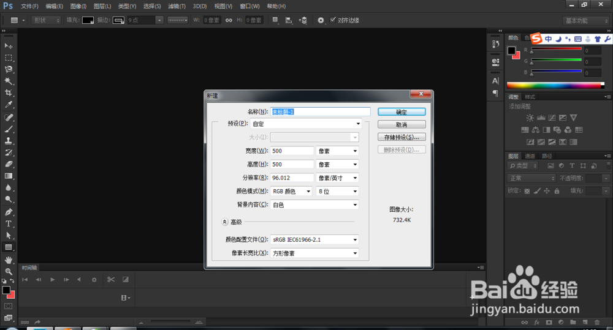Open the Pixel Aspect Ratio dropdown
The height and width of the screenshot is (330, 613).
click(314, 253)
